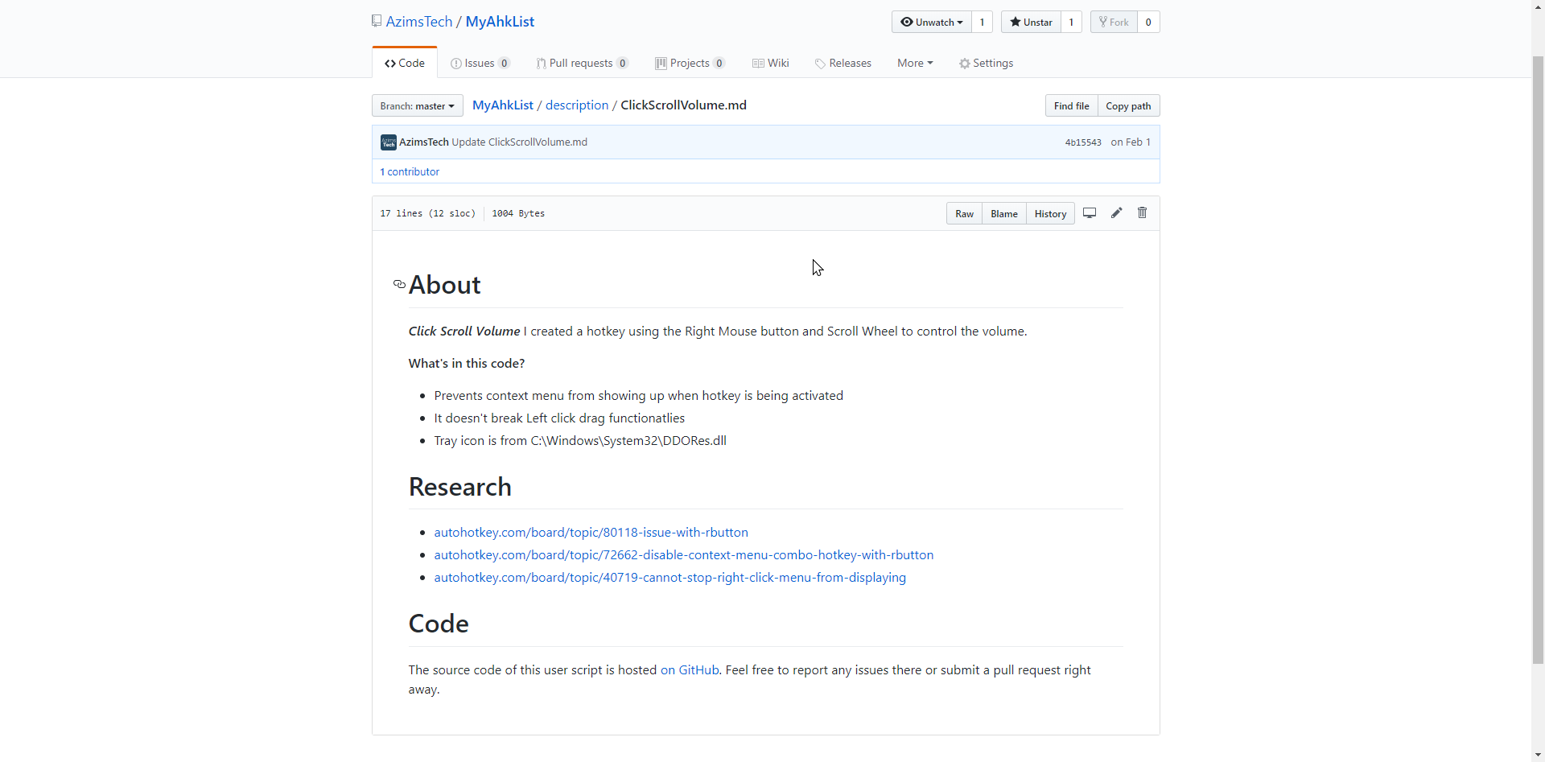Click the Code section heading
The width and height of the screenshot is (1545, 762).
point(439,624)
